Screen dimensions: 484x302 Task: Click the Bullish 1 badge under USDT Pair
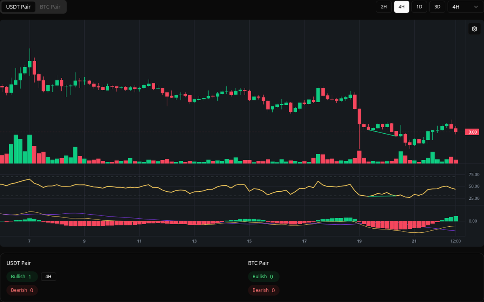(22, 277)
